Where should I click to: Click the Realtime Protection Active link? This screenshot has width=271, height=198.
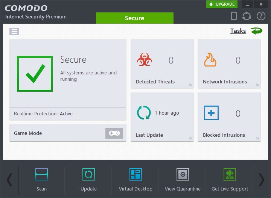tap(66, 114)
